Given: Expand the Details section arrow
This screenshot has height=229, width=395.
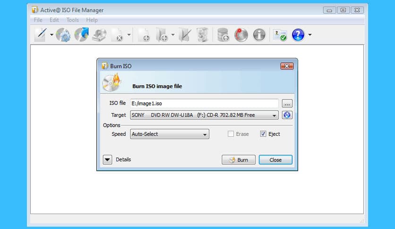Looking at the screenshot, I should pyautogui.click(x=107, y=159).
